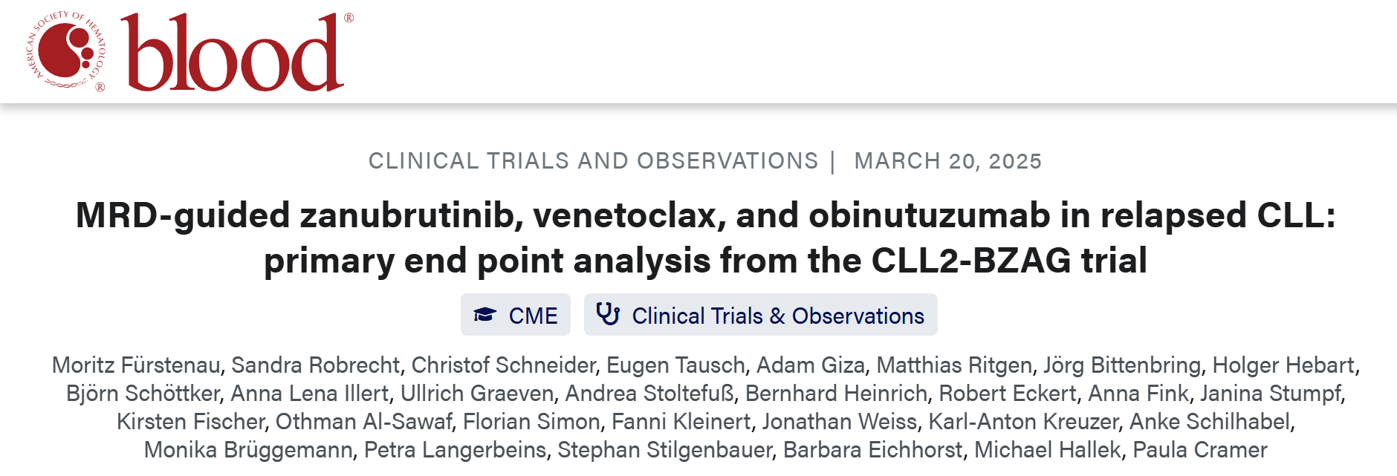Click the graduation cap CME icon
This screenshot has height=476, width=1397.
pos(485,315)
